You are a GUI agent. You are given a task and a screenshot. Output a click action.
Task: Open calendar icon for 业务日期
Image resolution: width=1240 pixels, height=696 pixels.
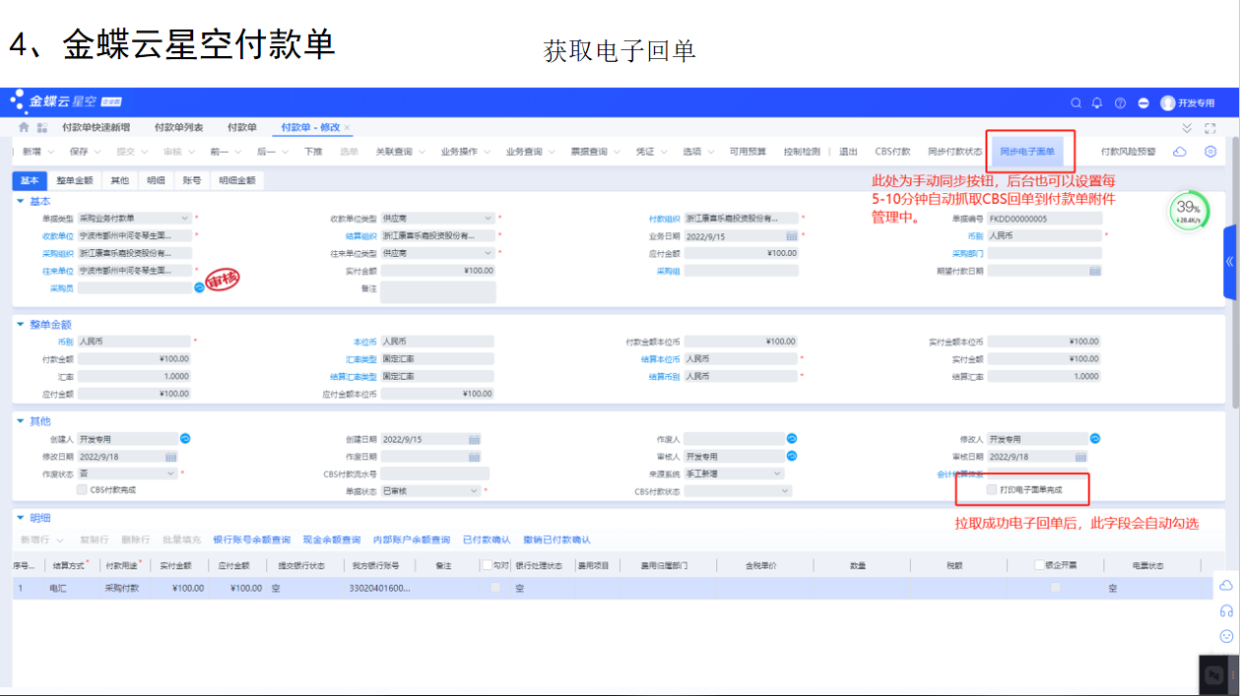792,236
